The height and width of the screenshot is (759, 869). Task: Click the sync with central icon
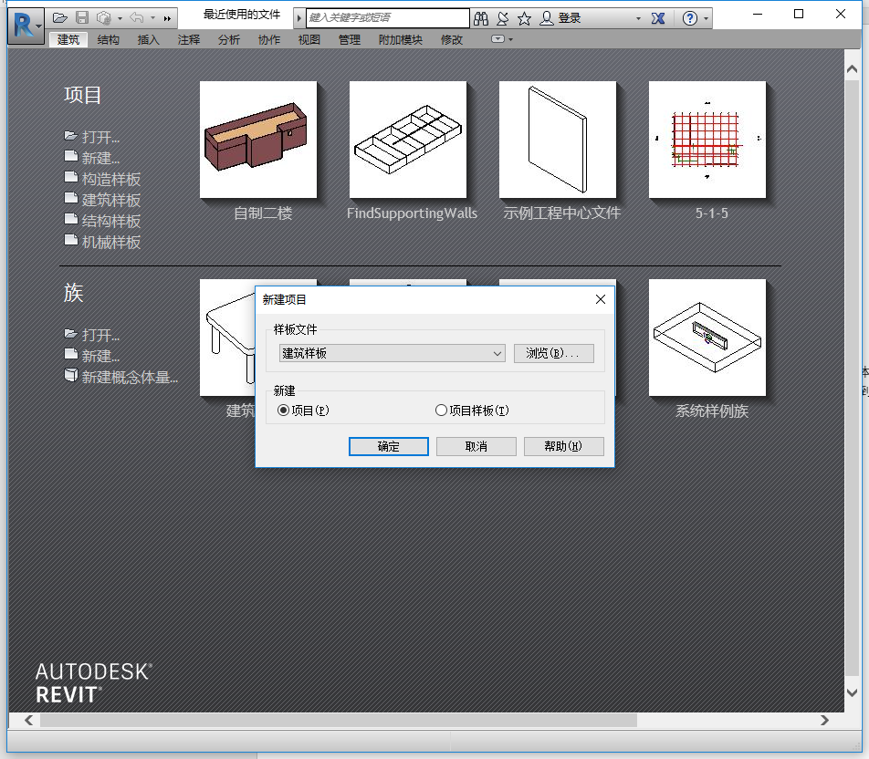pyautogui.click(x=104, y=18)
